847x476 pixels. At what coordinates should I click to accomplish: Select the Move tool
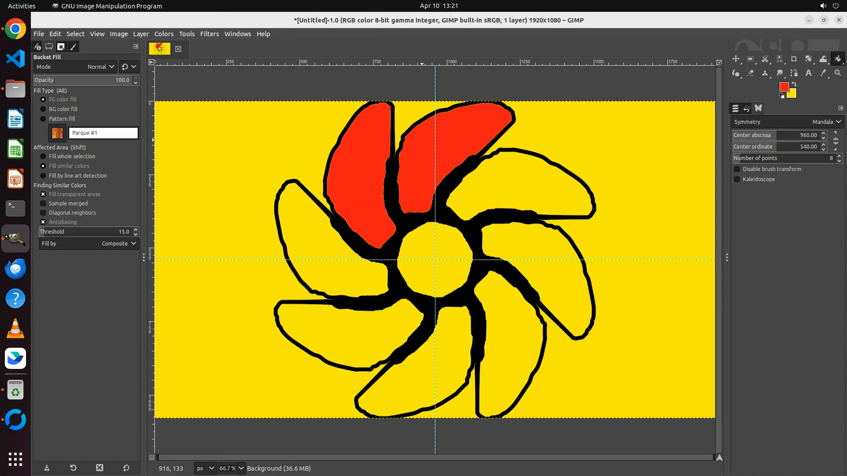(x=736, y=59)
